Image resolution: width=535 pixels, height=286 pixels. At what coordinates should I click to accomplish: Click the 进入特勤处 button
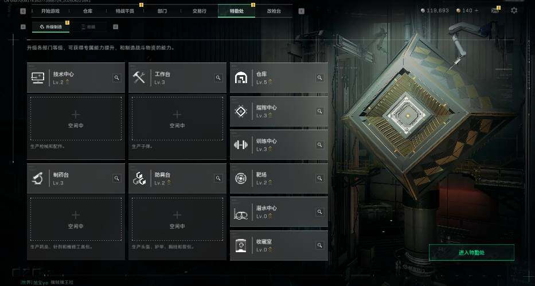[x=471, y=253]
